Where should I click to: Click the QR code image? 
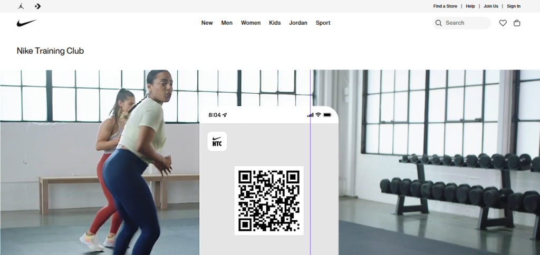(269, 201)
